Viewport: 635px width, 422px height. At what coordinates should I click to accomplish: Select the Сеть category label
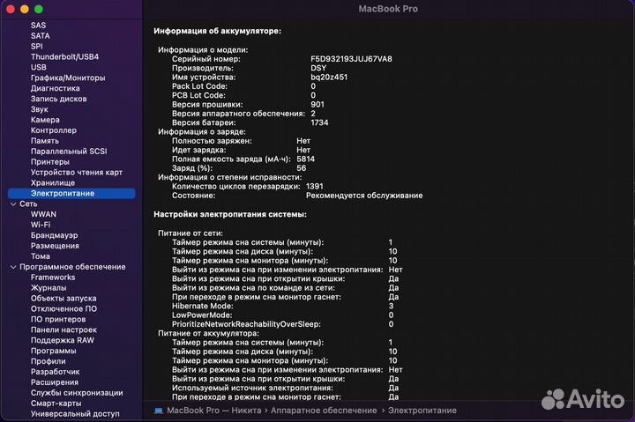28,204
